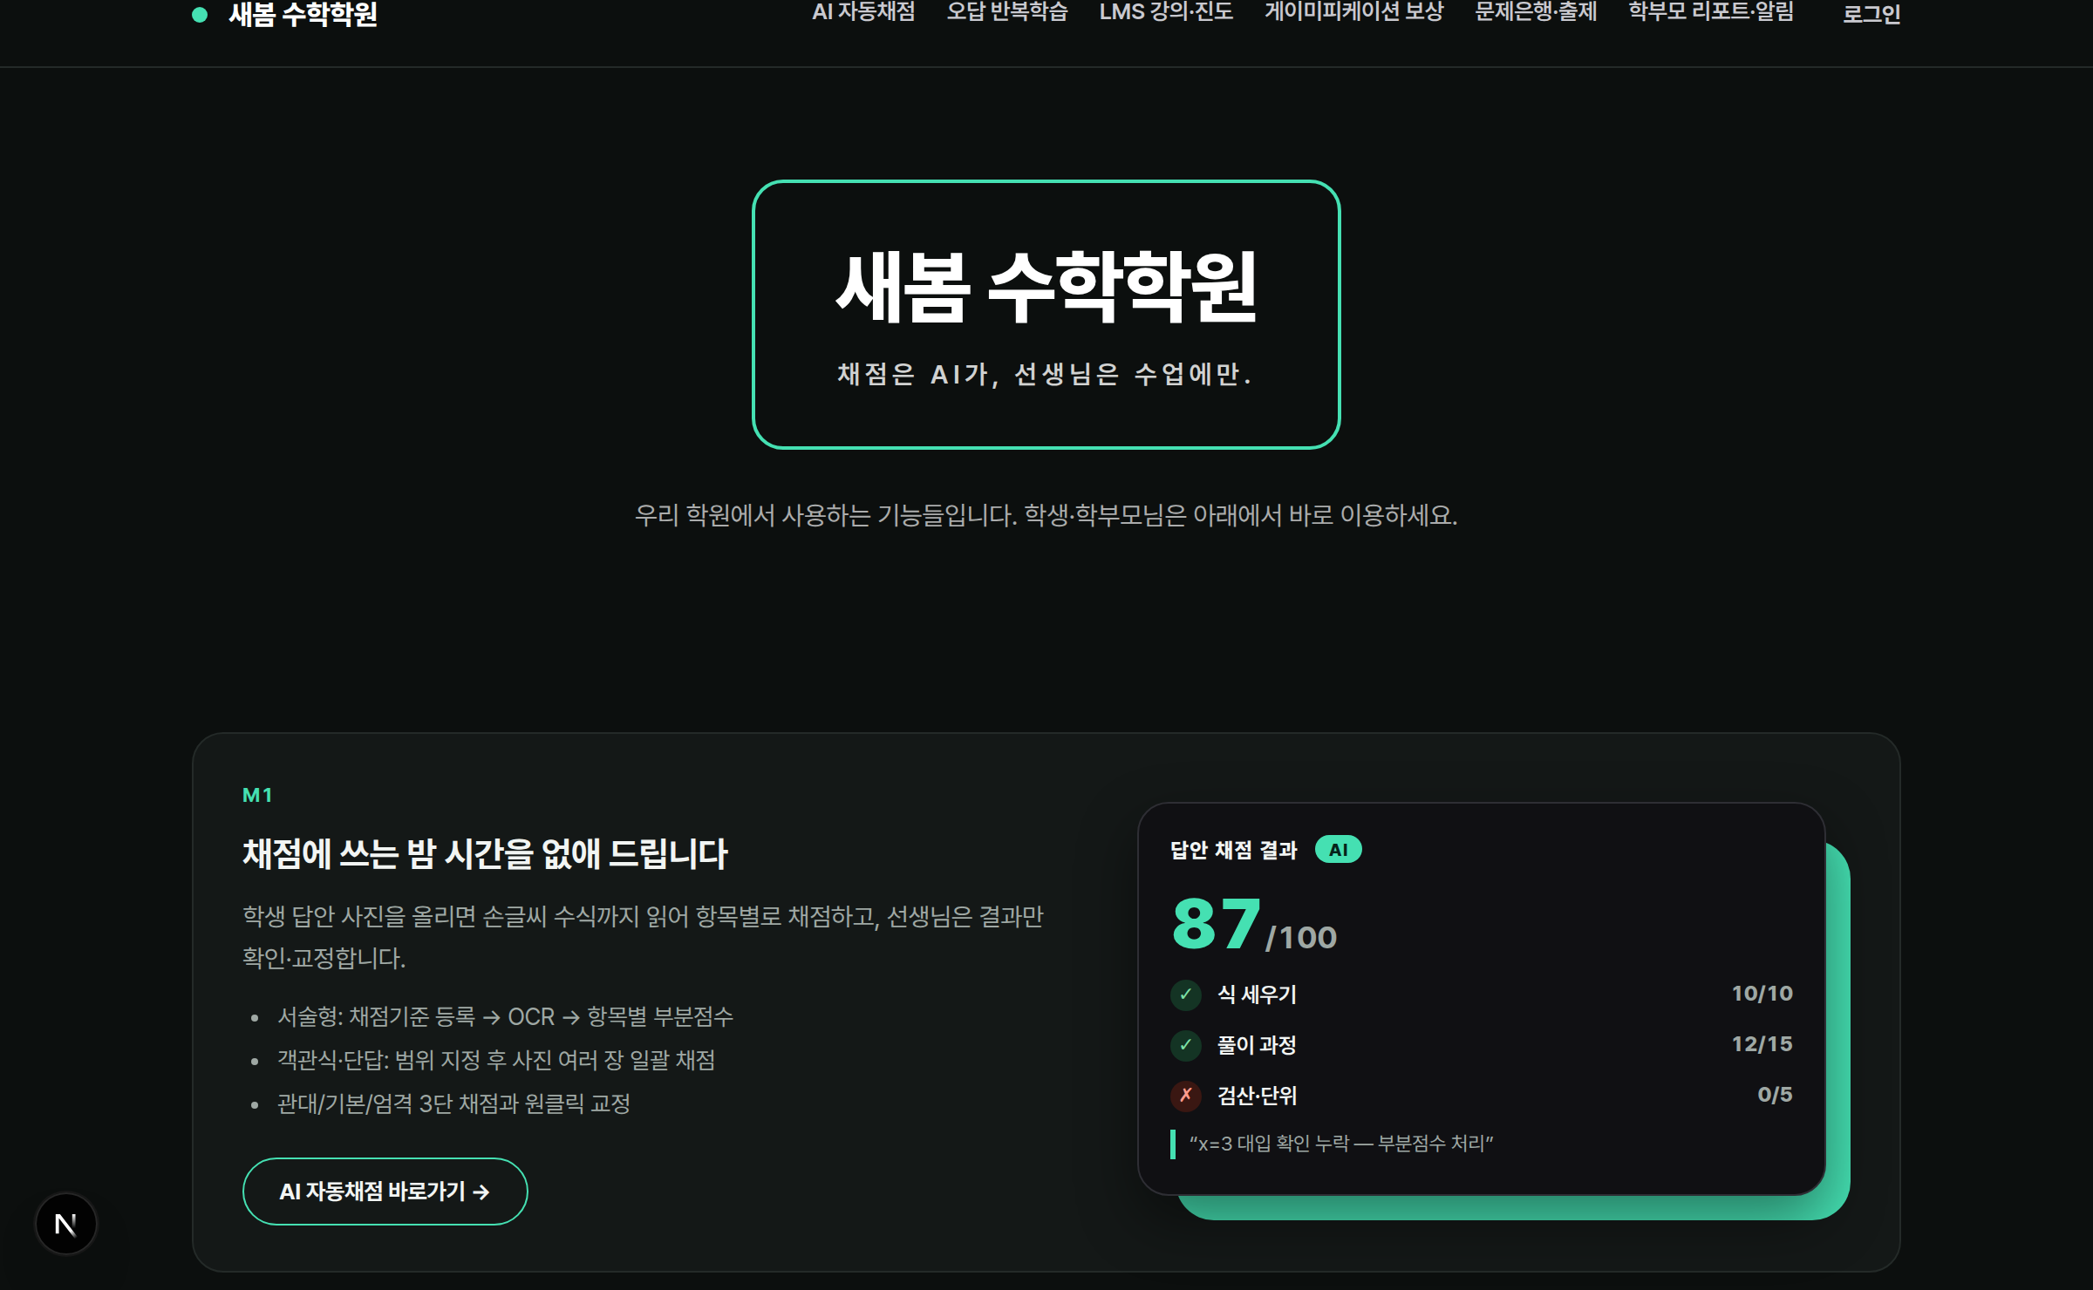
Task: Click the 10/10 score for 식 세우기
Action: 1762,994
